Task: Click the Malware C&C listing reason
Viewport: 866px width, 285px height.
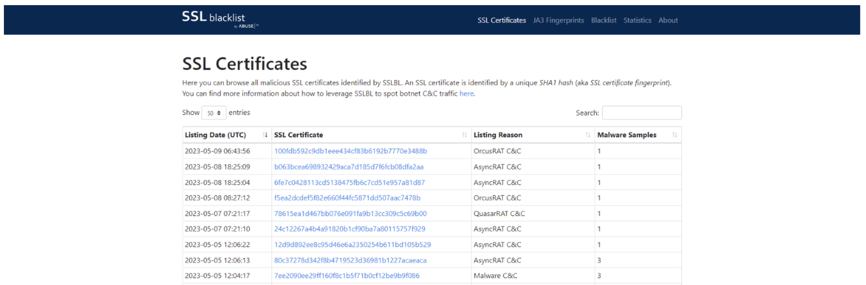Action: tap(495, 275)
